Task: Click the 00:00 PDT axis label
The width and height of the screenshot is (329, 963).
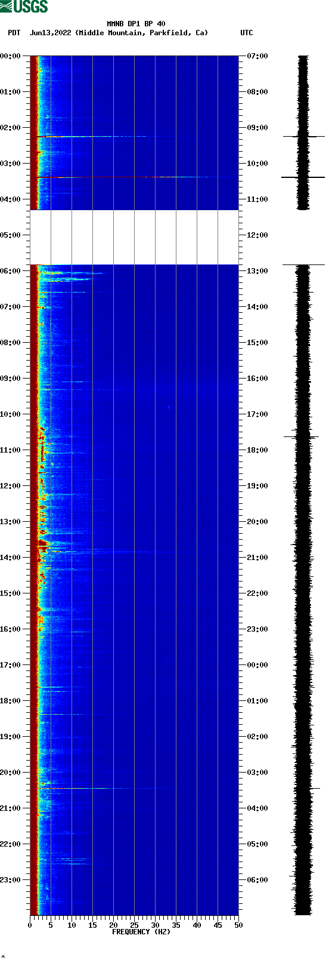Action: (11, 56)
